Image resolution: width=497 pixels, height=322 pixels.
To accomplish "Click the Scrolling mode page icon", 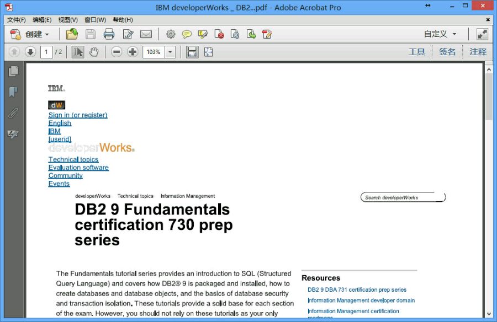I will 192,52.
